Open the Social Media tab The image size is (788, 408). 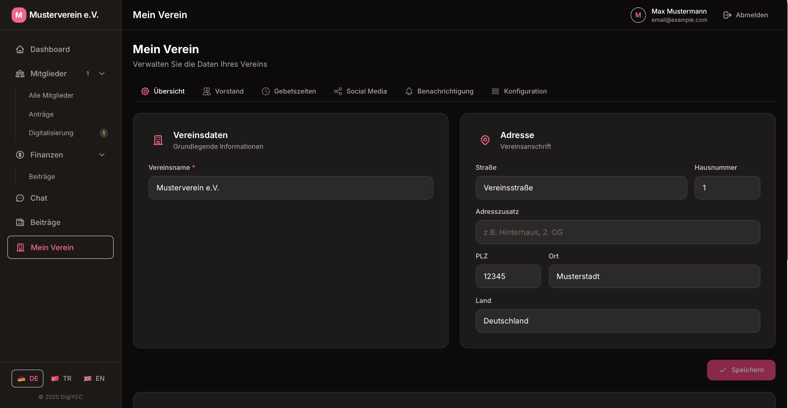[x=361, y=91]
